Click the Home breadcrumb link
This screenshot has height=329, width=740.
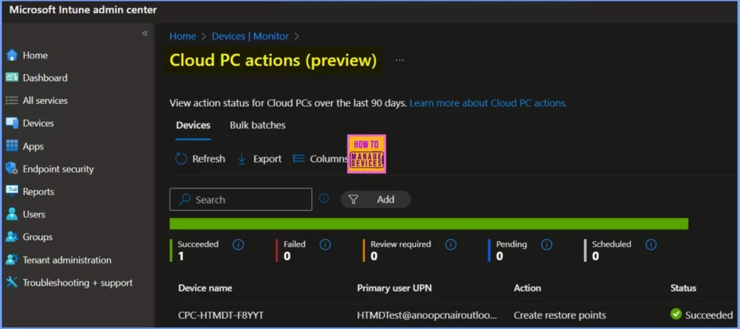tap(183, 36)
